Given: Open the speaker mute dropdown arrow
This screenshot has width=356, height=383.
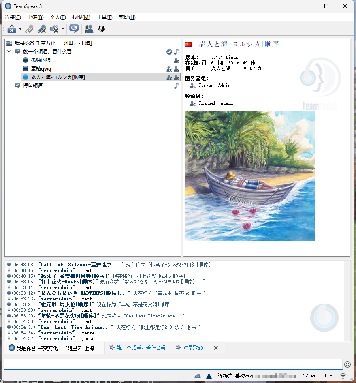Looking at the screenshot, I should pos(62,29).
